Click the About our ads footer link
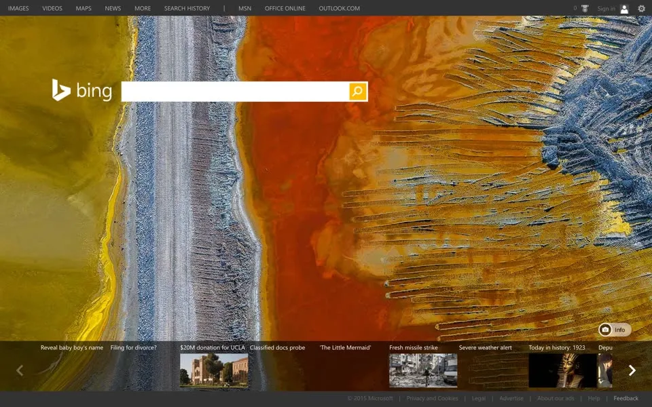 pos(556,398)
